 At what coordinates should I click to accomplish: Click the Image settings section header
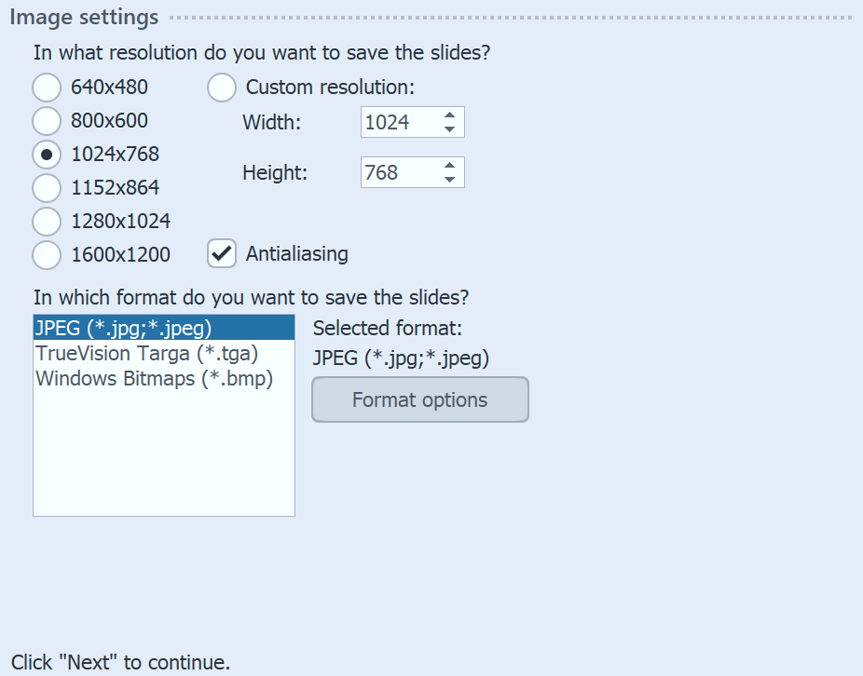(80, 17)
